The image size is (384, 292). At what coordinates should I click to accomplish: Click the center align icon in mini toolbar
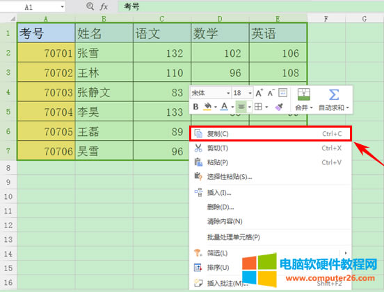241,107
